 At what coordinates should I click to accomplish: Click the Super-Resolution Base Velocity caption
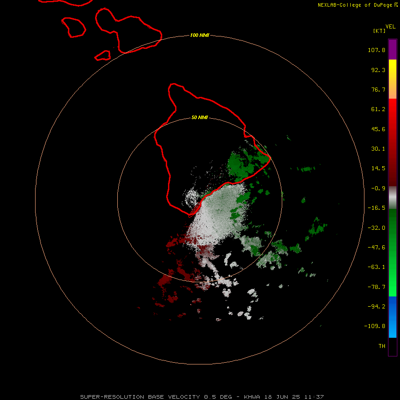(202, 397)
